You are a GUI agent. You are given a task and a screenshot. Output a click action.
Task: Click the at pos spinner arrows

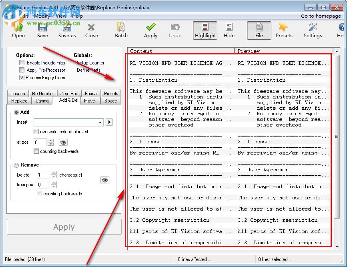(x=51, y=142)
